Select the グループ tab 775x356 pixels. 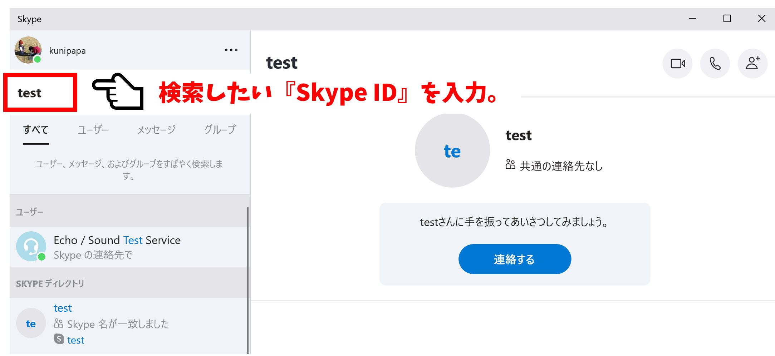coord(220,130)
